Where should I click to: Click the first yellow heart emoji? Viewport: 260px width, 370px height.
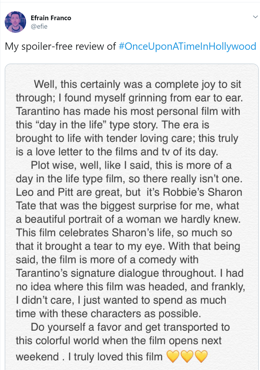click(173, 357)
